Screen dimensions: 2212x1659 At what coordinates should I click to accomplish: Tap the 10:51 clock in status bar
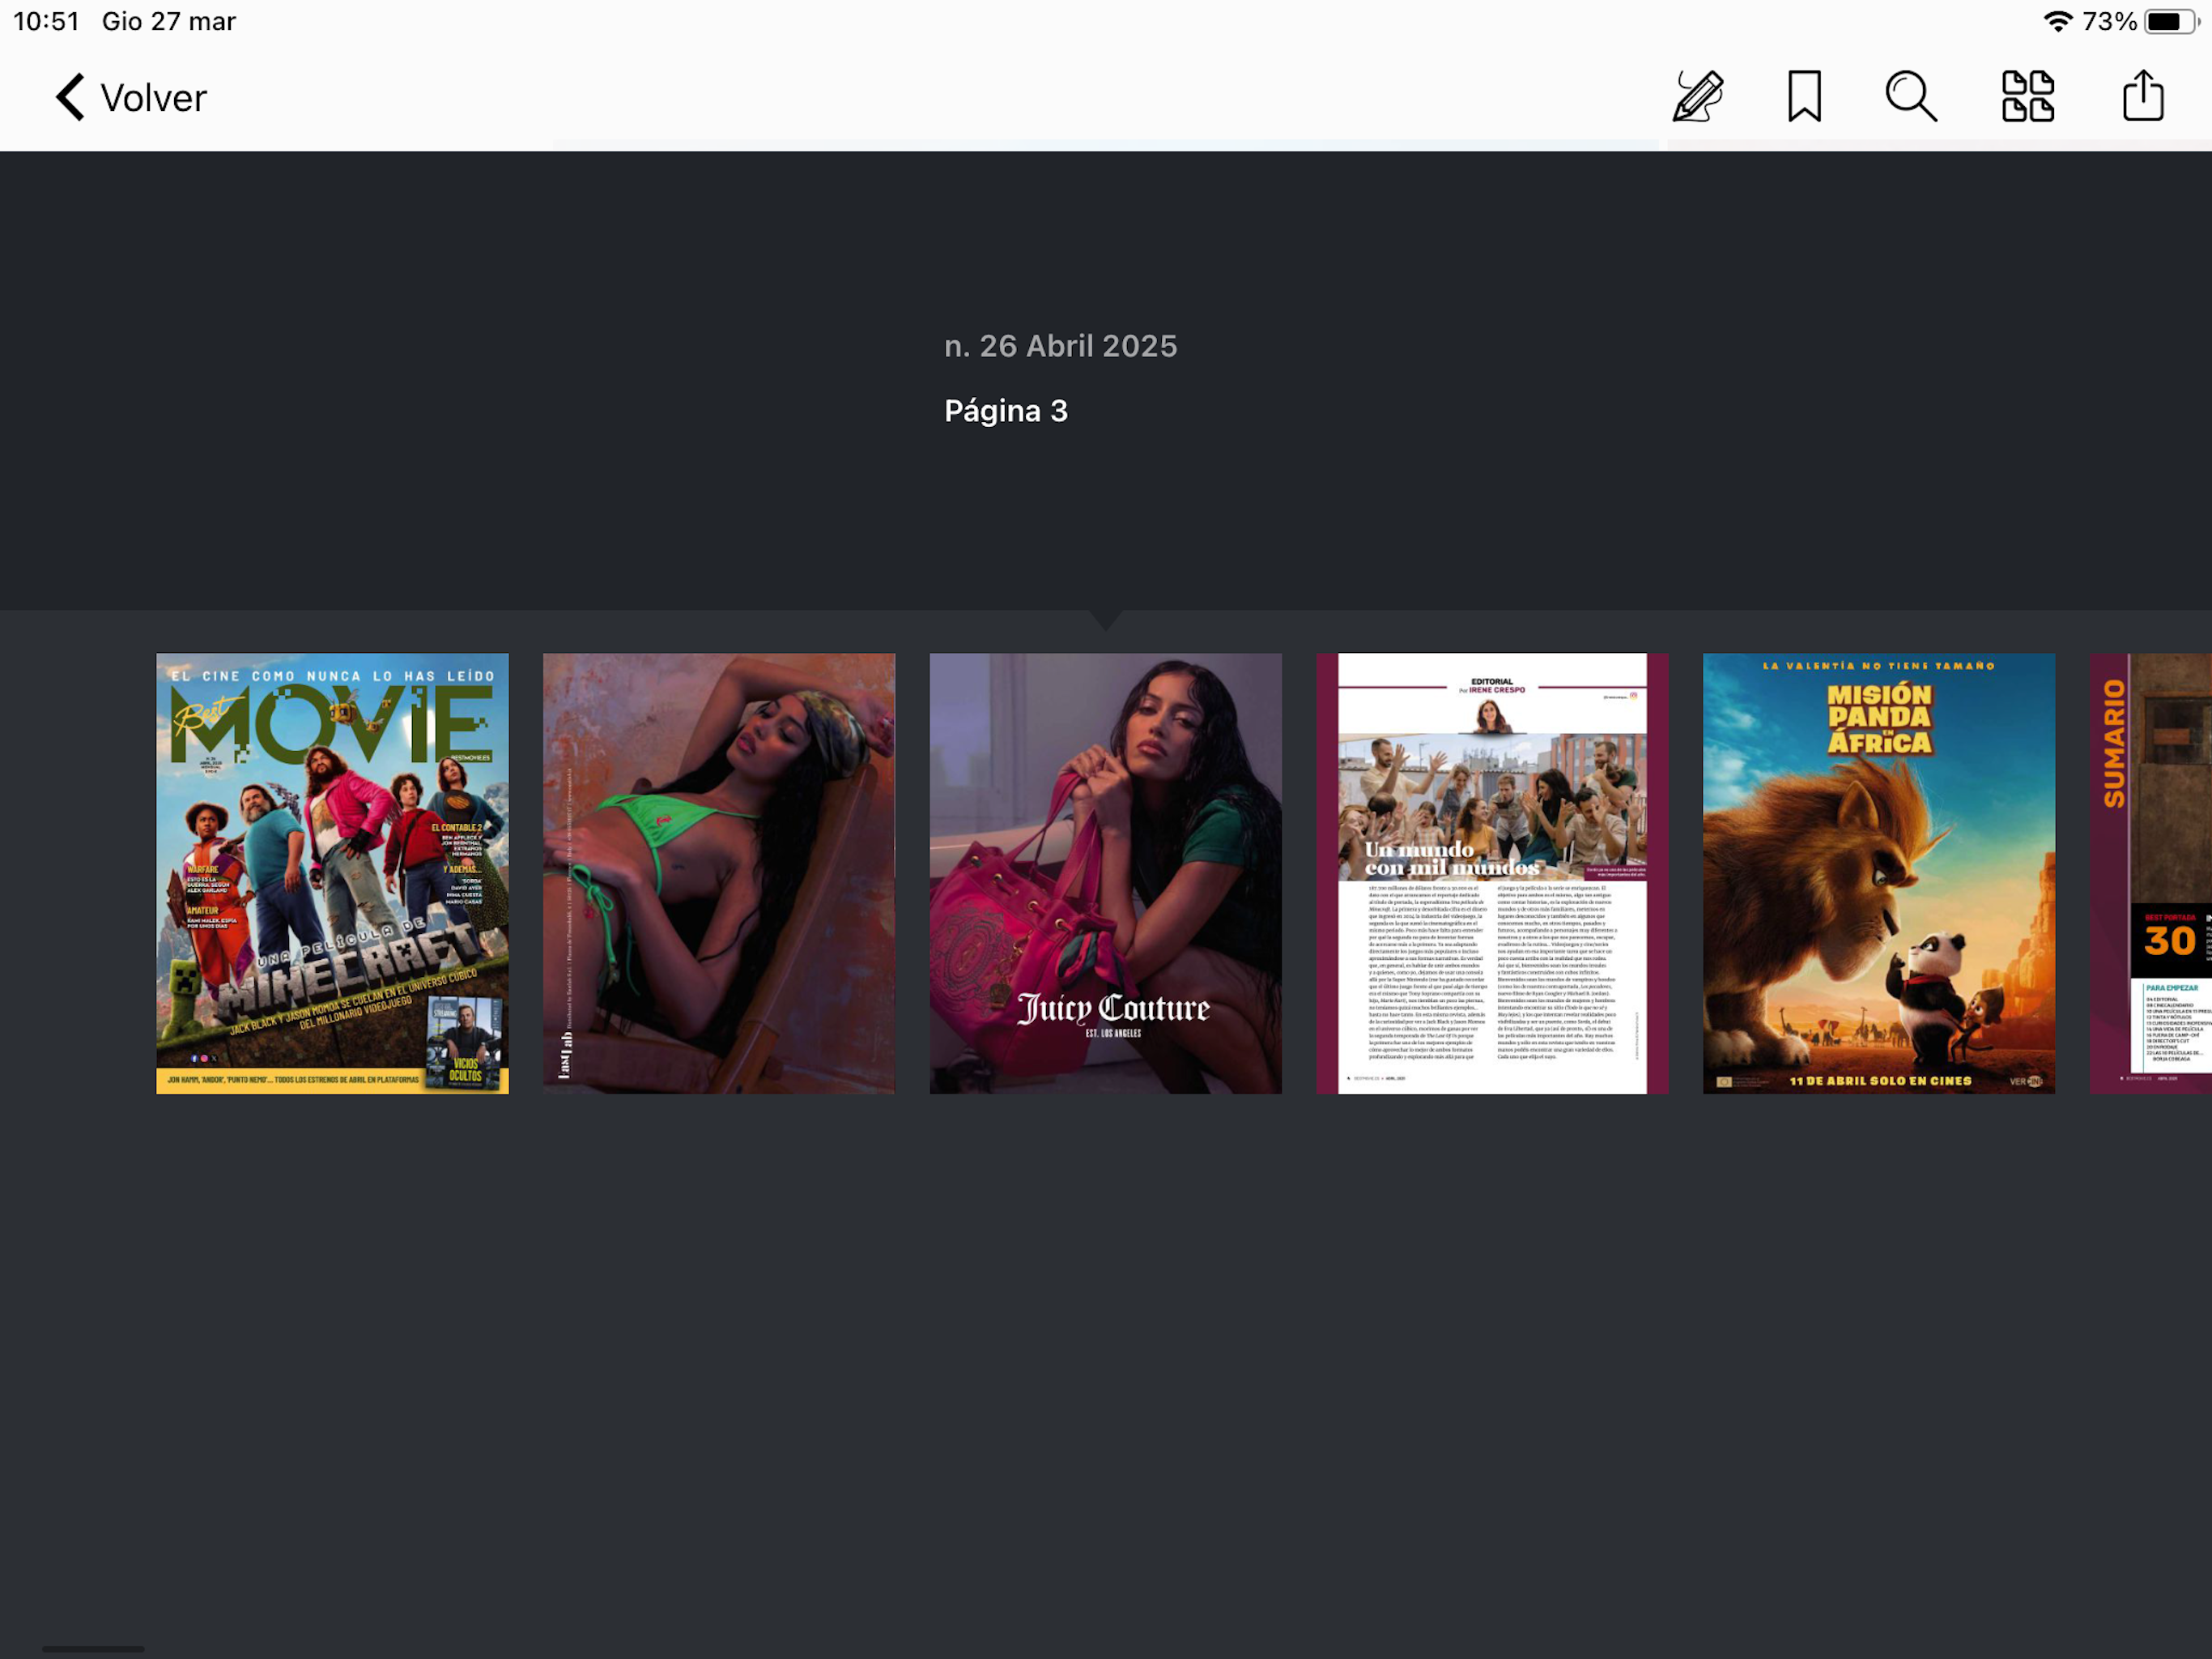(x=46, y=21)
